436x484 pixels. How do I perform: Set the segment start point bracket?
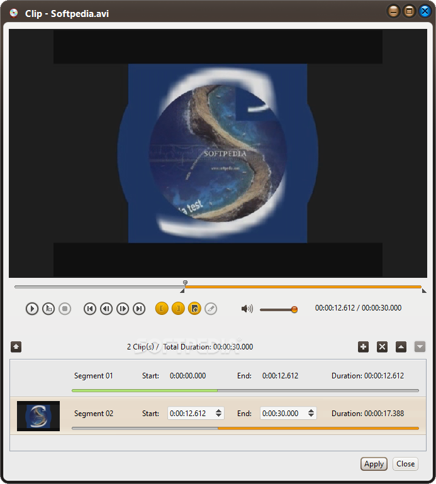pyautogui.click(x=162, y=309)
